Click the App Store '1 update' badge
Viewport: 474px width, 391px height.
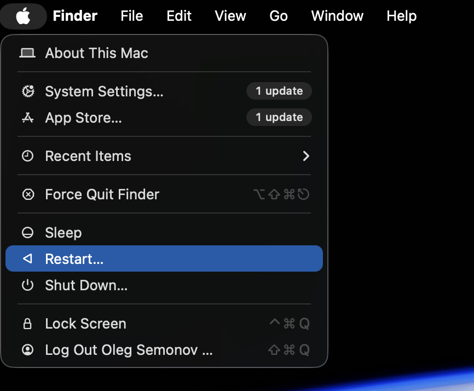coord(279,117)
